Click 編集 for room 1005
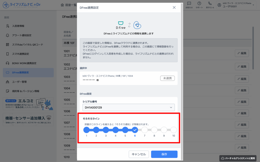 [242, 102]
